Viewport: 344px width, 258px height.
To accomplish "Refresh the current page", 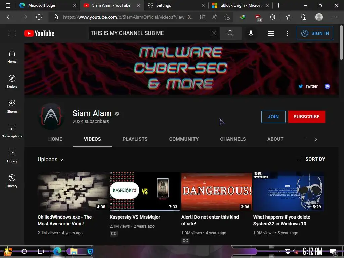I will [x=39, y=17].
